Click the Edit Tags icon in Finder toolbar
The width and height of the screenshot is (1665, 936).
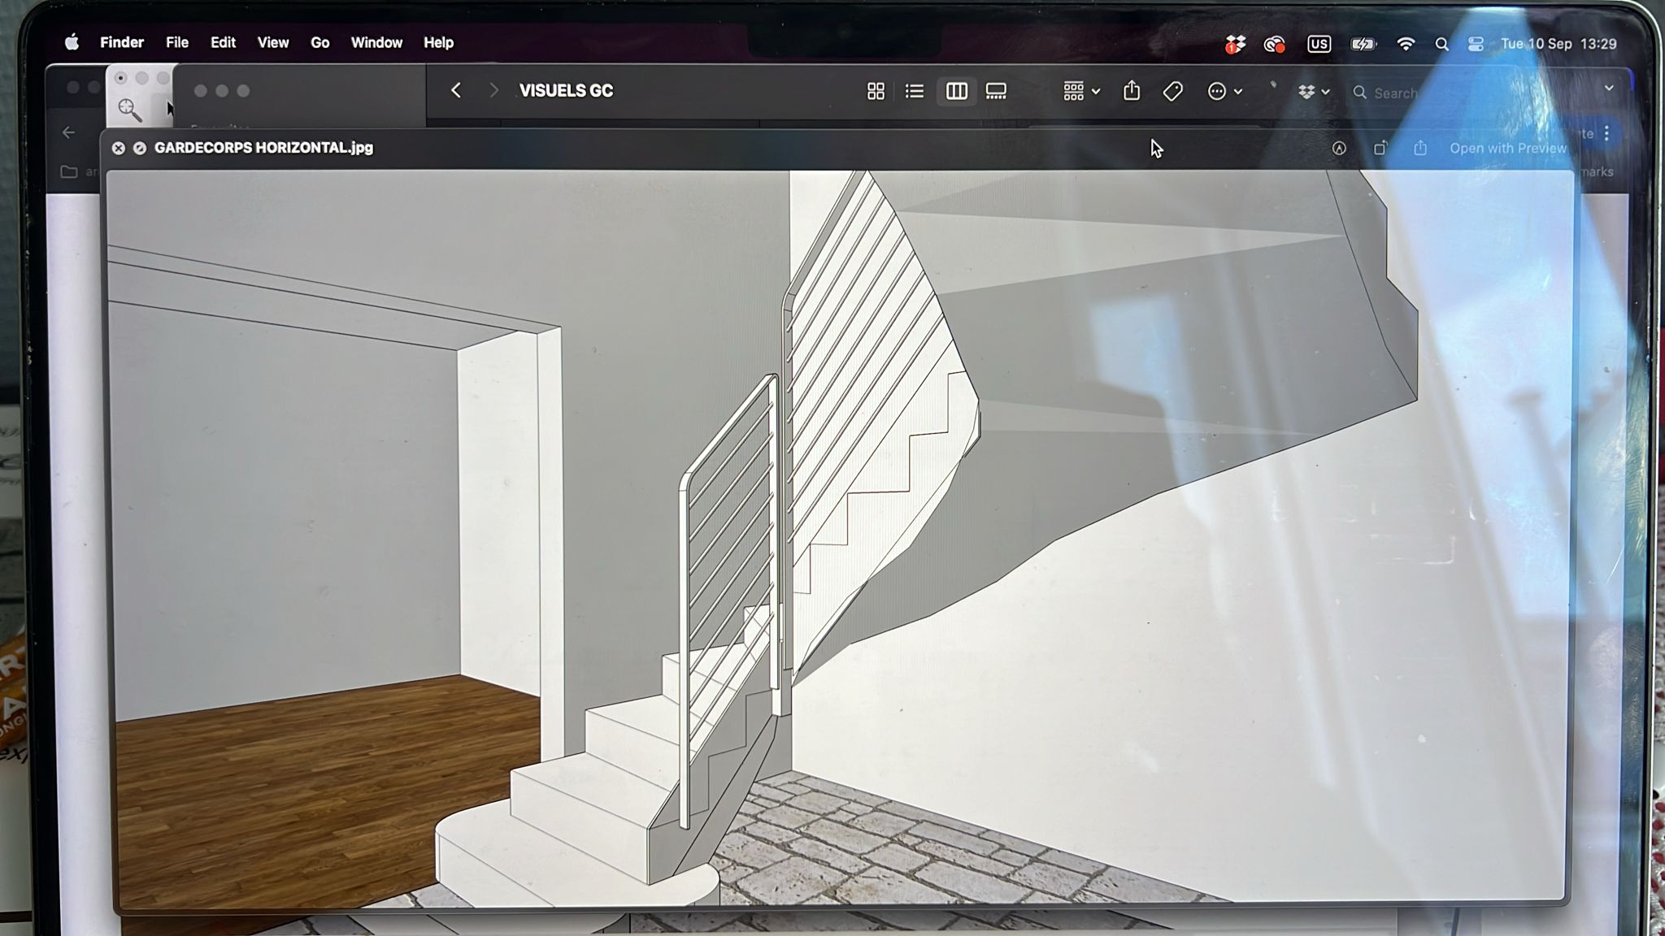tap(1172, 91)
